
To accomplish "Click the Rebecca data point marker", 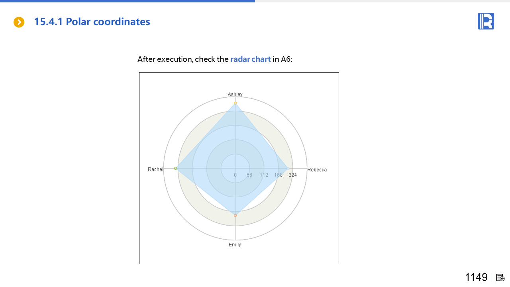I will [x=288, y=169].
